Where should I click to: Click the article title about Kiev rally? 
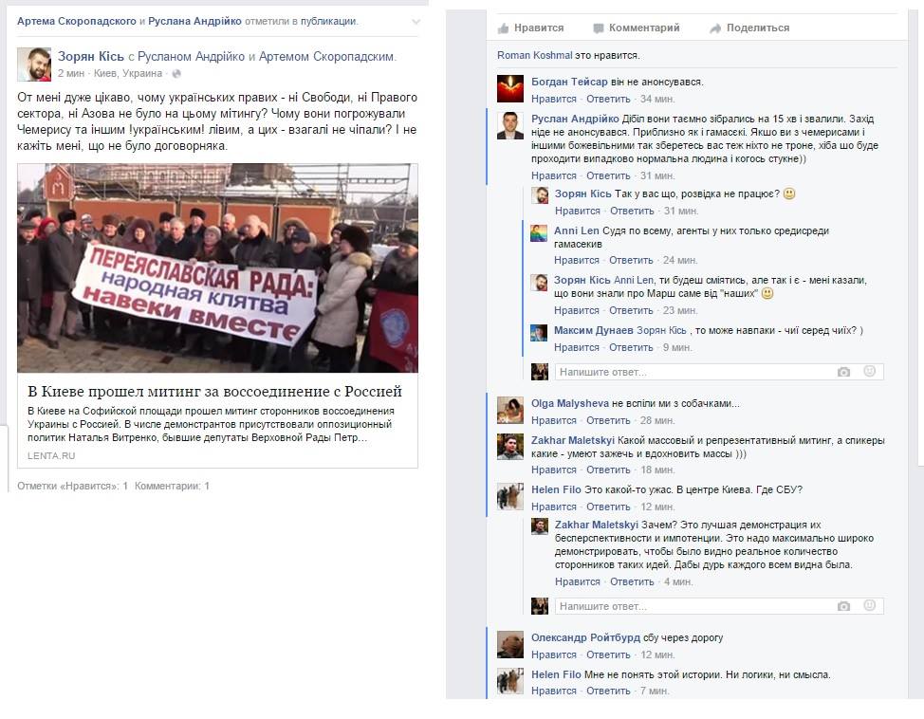(214, 392)
